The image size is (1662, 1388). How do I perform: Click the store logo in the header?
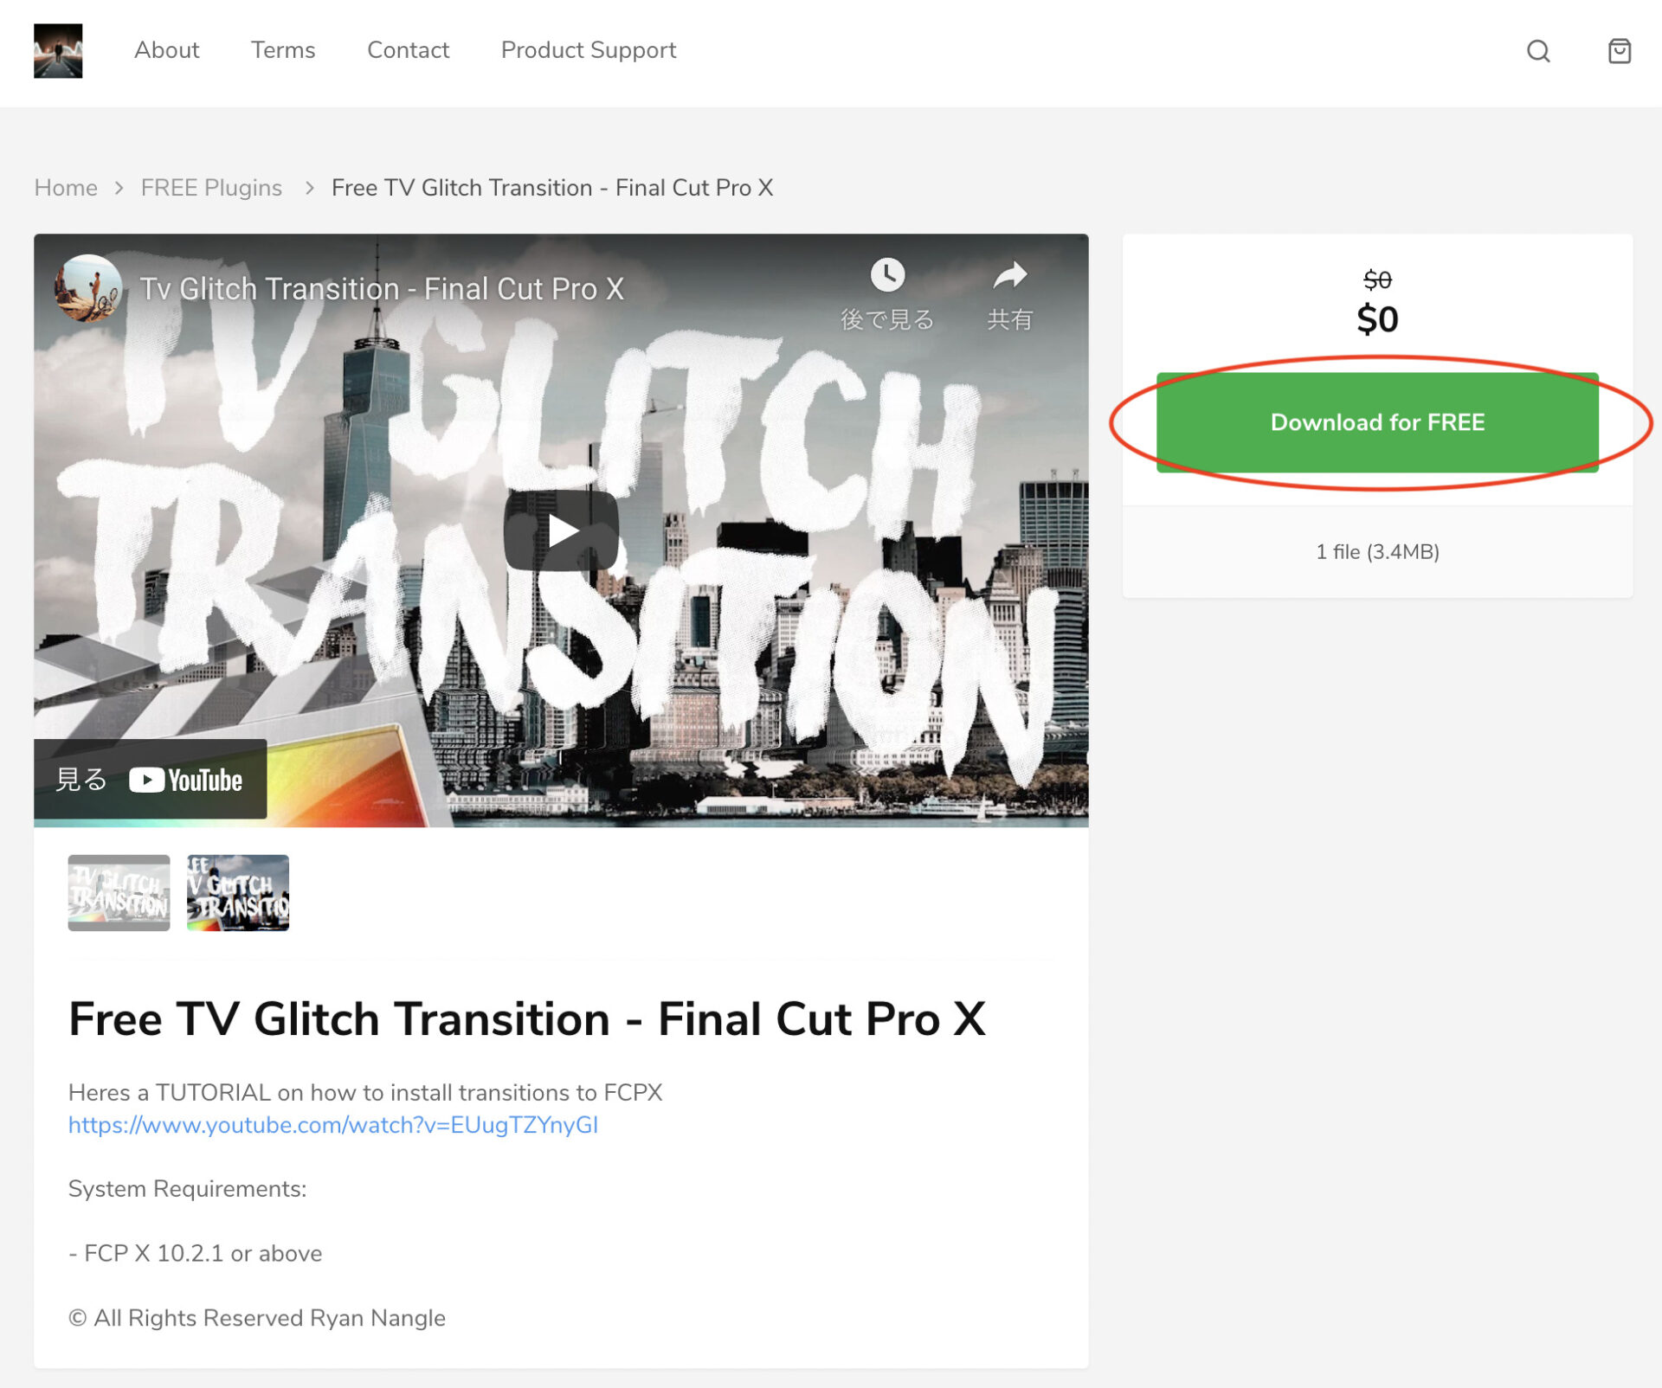click(58, 50)
